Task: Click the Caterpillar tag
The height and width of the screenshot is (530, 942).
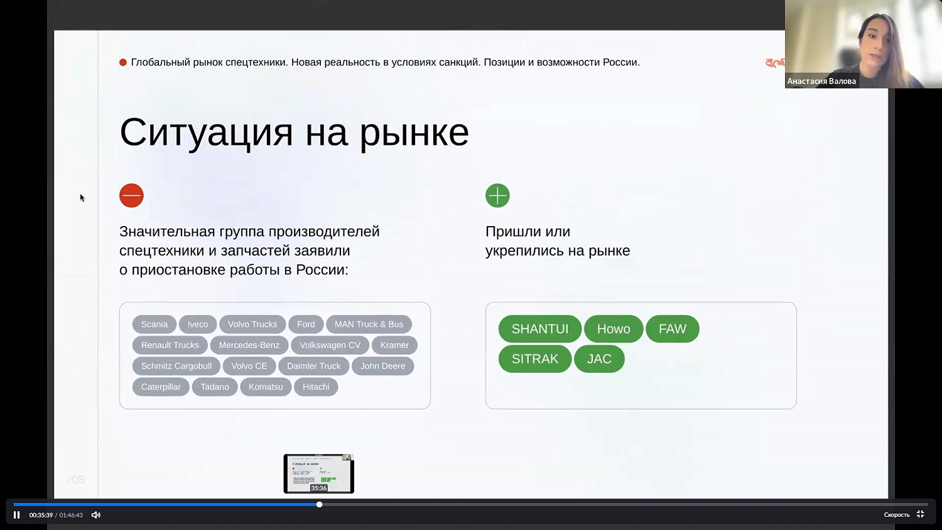Action: (x=161, y=387)
